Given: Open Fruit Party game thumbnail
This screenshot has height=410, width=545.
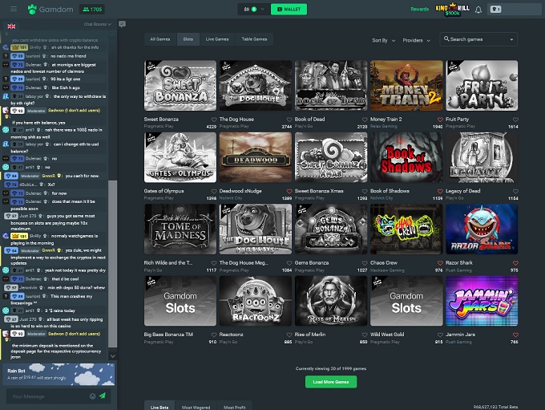Looking at the screenshot, I should pos(482,86).
